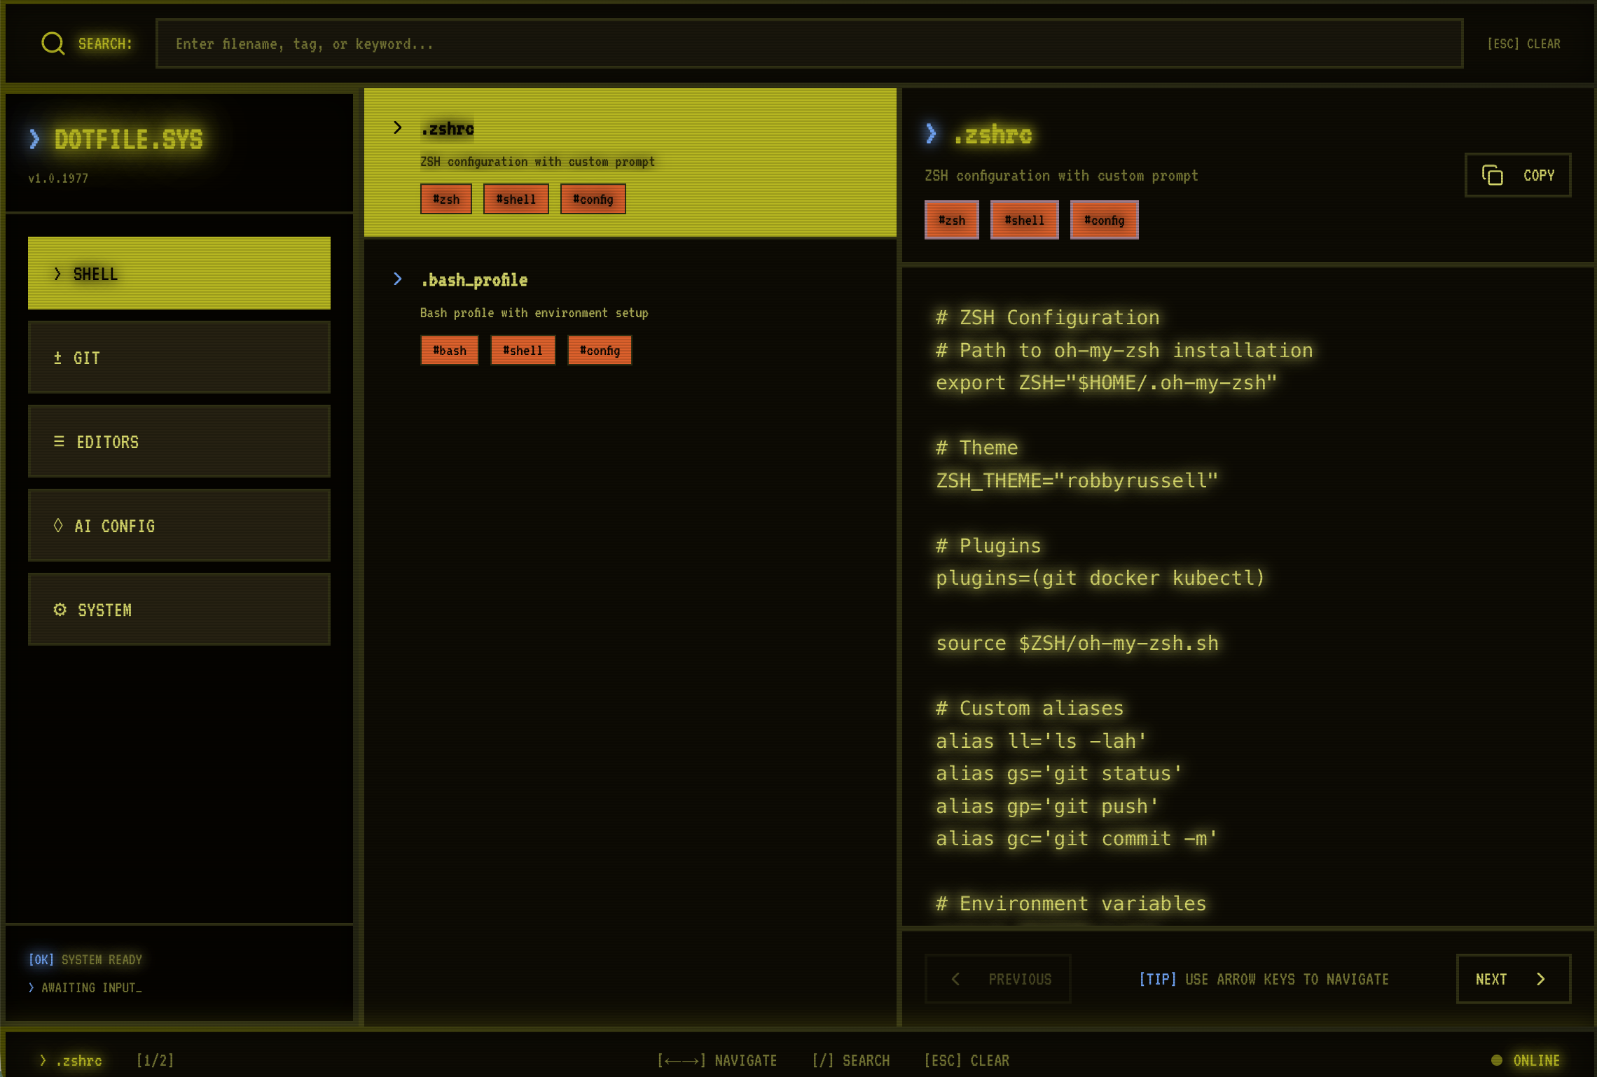
Task: Select .zshrc in the status bar
Action: (81, 1060)
